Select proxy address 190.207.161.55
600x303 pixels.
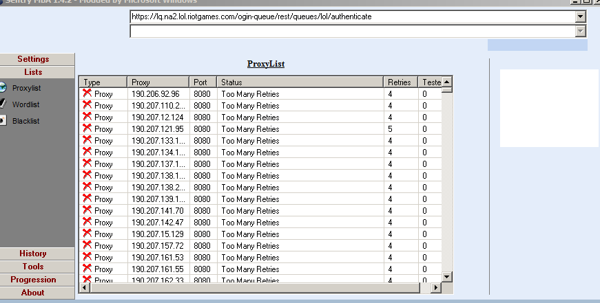click(x=157, y=269)
